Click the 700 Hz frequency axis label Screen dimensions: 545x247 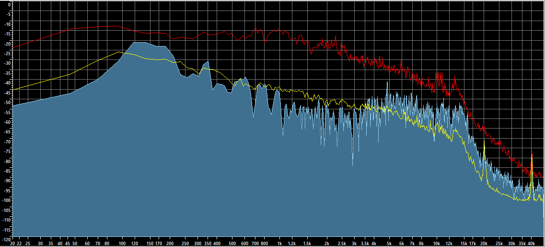click(x=255, y=244)
